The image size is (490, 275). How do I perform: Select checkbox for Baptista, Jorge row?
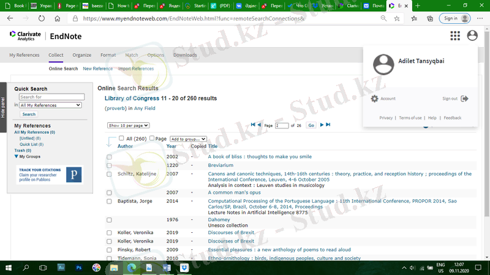[109, 201]
